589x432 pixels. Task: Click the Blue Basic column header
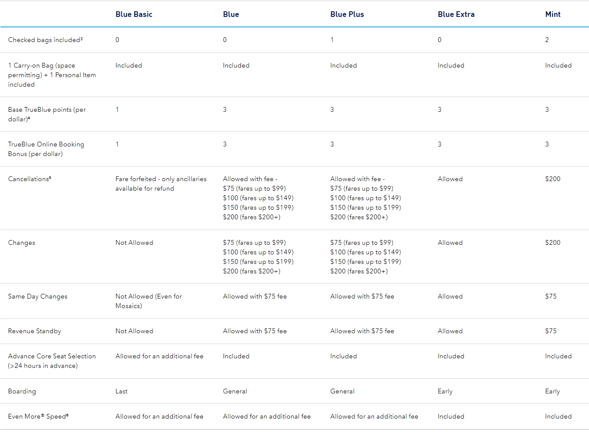pyautogui.click(x=134, y=14)
